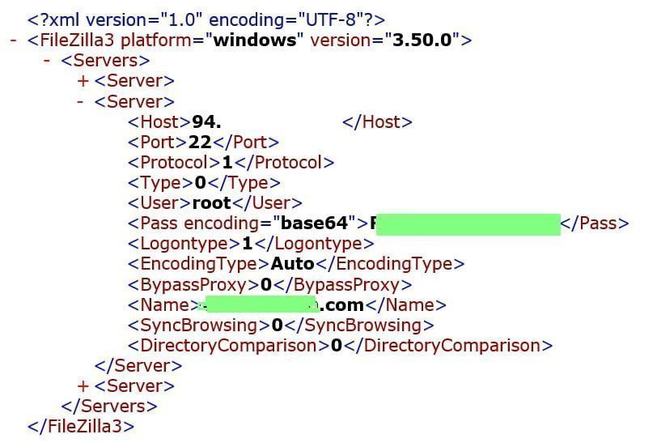Click the Protocol element value
The image size is (657, 447).
[x=227, y=163]
